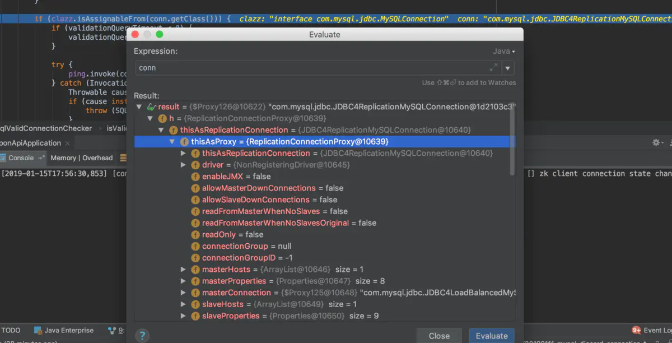
Task: Click the field icon beside allowMasterDownConnections
Action: click(195, 188)
